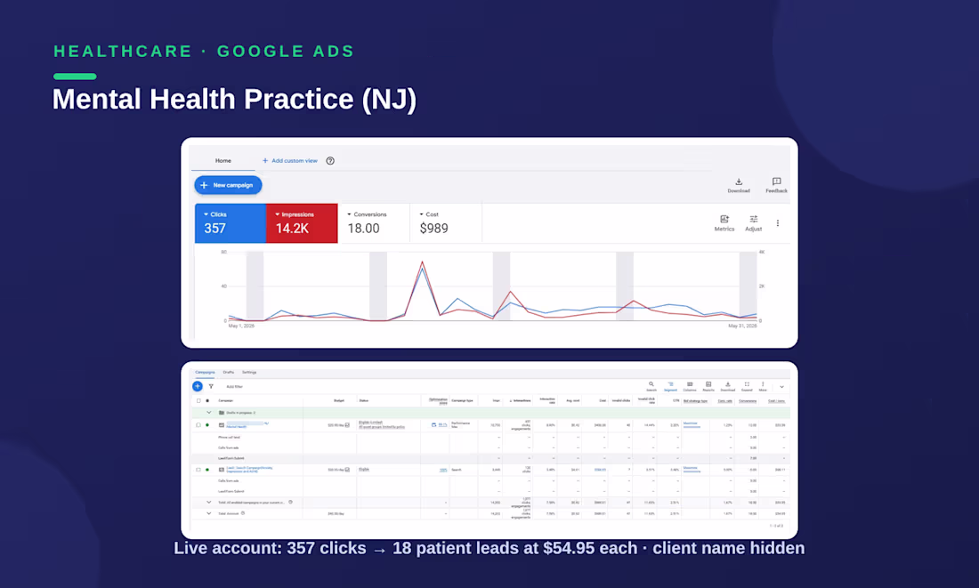Click the 'Eligible (Limited)' status text
This screenshot has width=979, height=588.
(370, 423)
